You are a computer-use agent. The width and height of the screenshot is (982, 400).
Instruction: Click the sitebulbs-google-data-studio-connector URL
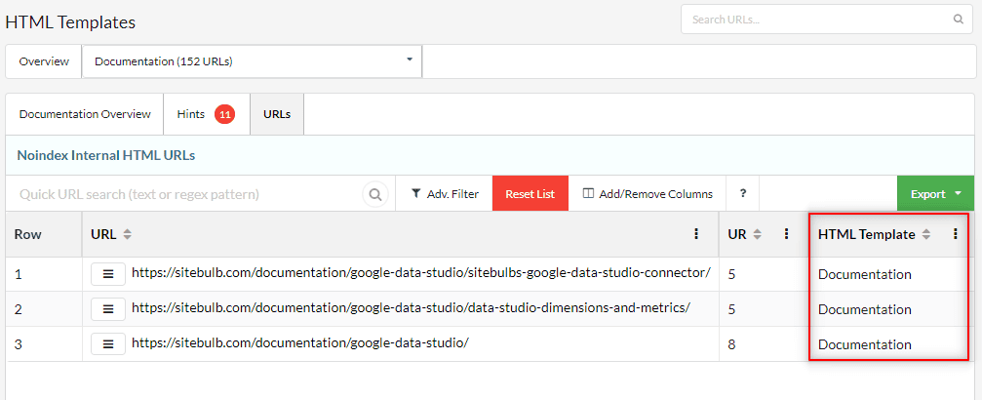(x=421, y=273)
